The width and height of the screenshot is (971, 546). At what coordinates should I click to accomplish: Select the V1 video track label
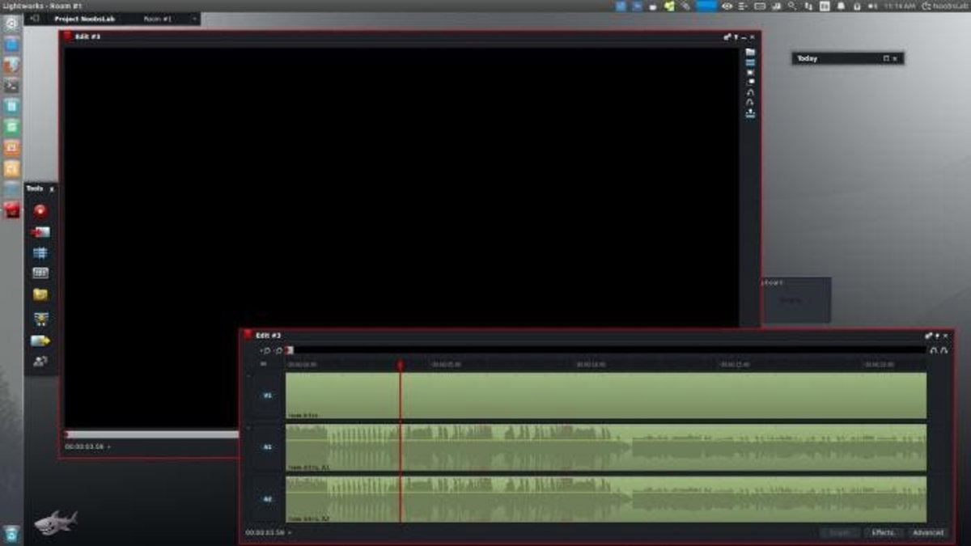click(268, 396)
